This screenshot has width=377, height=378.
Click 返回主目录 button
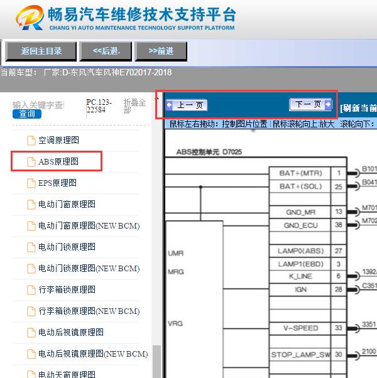coord(41,51)
